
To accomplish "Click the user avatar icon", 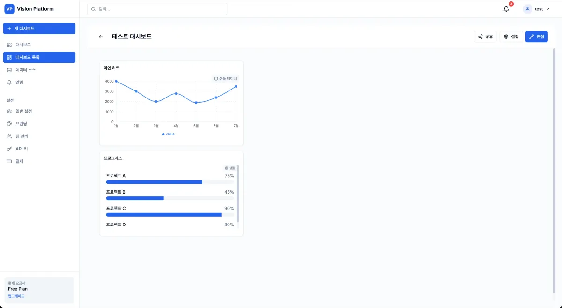I will click(x=527, y=9).
